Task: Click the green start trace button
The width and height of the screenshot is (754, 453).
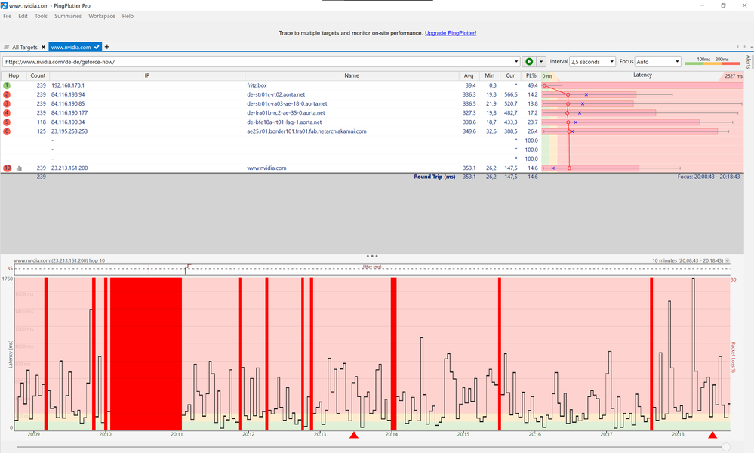Action: click(x=529, y=62)
